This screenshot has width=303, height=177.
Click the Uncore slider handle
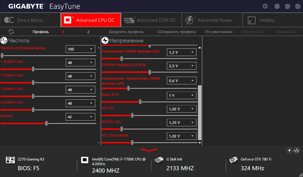click(46, 123)
